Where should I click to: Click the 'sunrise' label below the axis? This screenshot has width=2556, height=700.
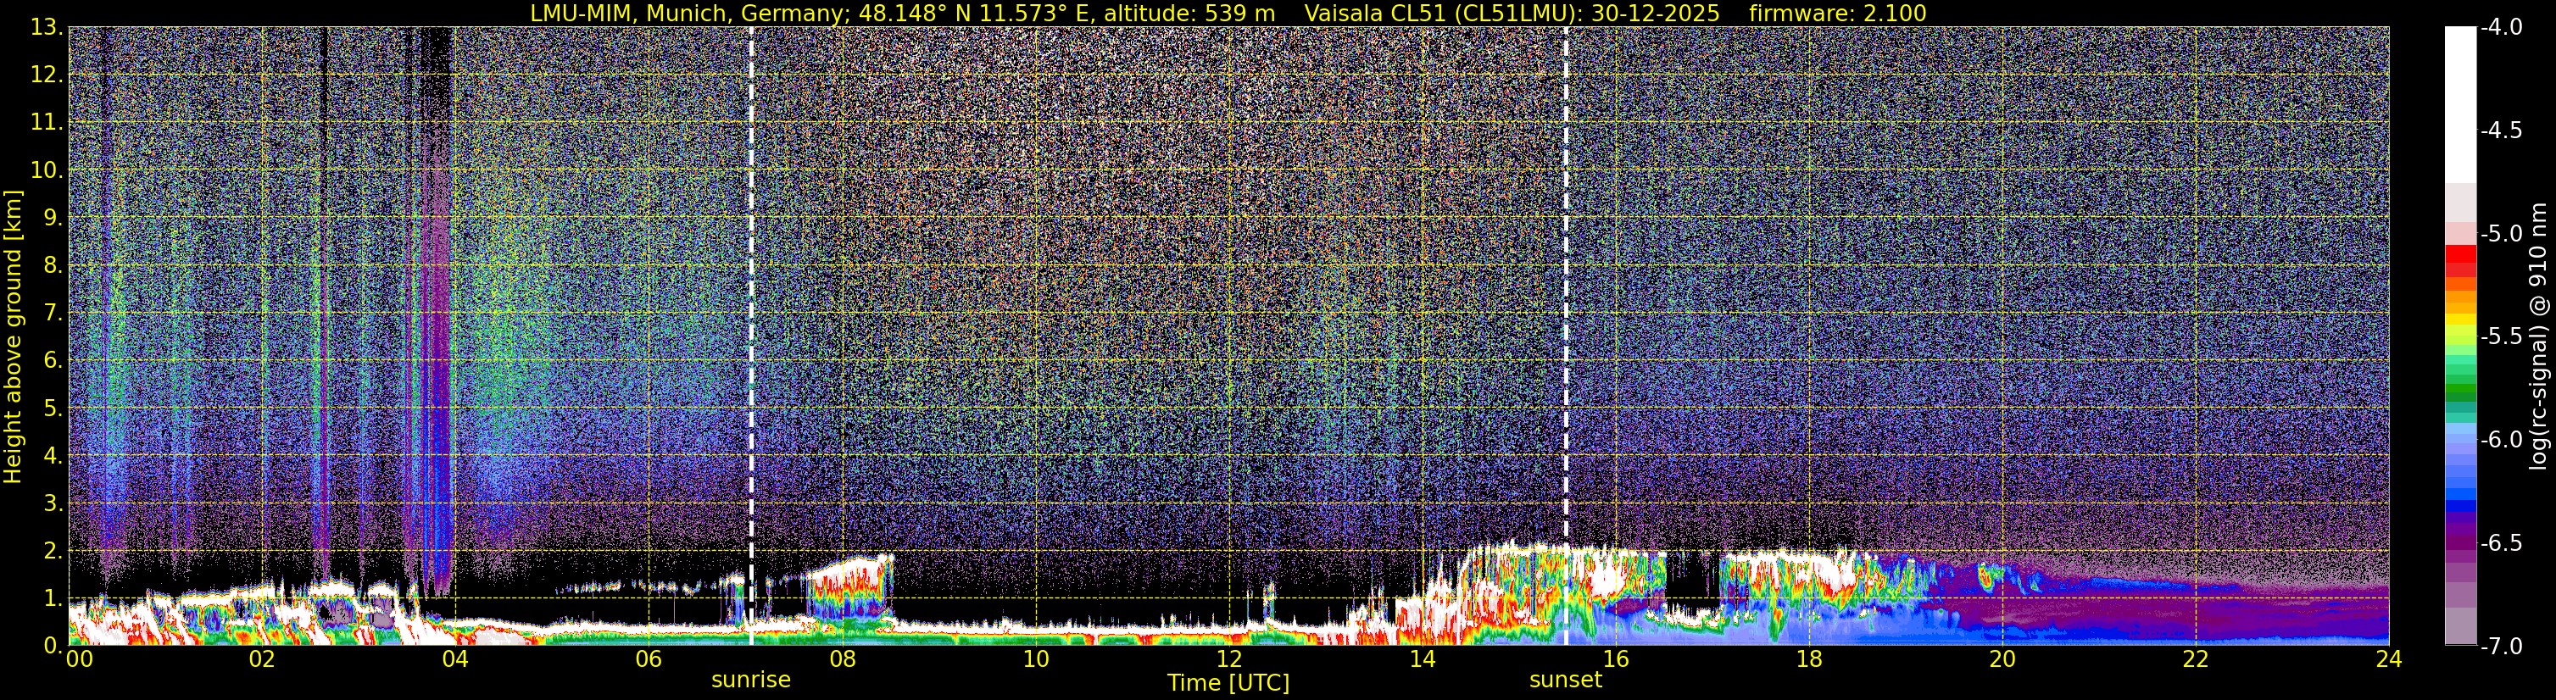[x=751, y=681]
